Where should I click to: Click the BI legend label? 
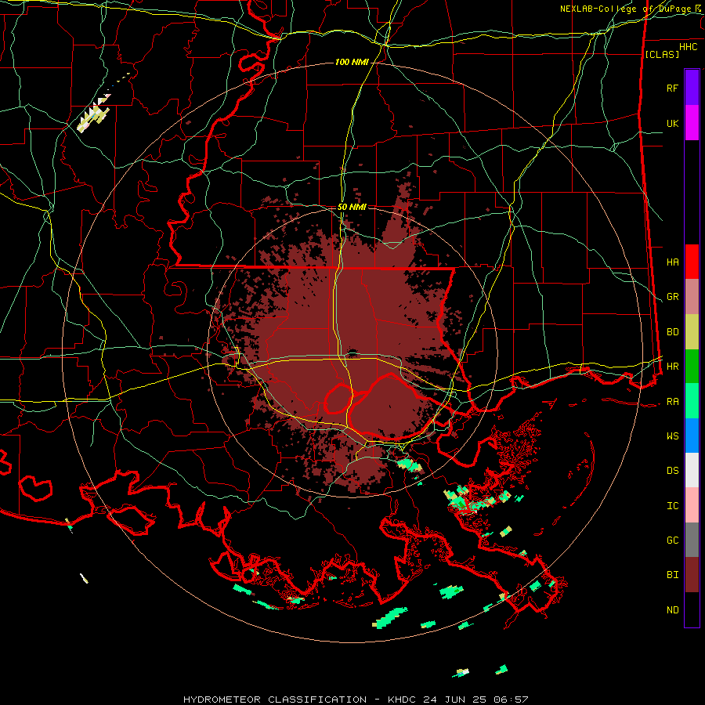pyautogui.click(x=673, y=575)
